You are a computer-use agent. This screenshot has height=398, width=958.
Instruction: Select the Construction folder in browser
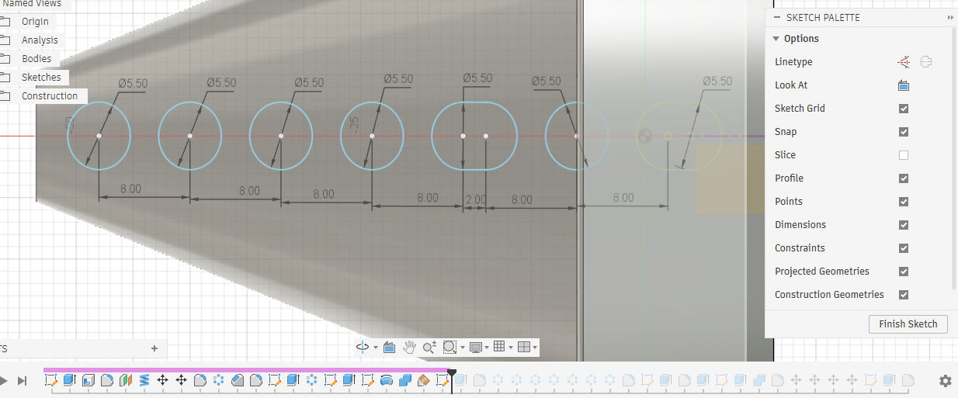(x=49, y=96)
